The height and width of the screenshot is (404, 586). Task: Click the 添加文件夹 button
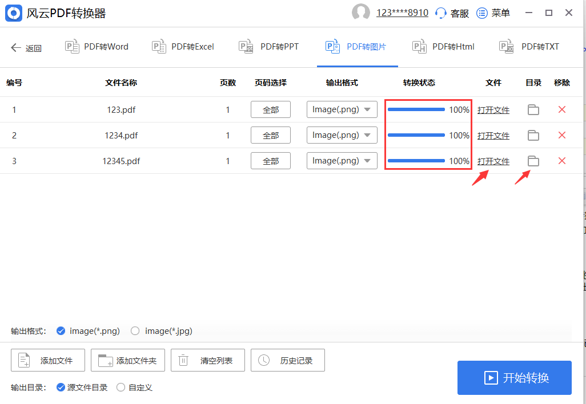click(128, 360)
